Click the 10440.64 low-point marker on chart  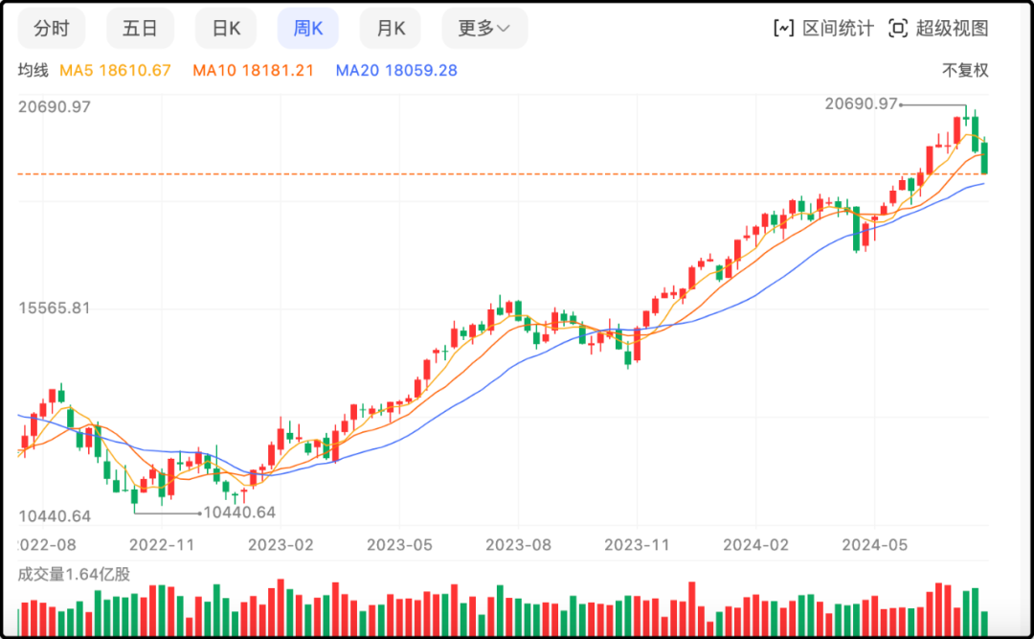point(238,513)
